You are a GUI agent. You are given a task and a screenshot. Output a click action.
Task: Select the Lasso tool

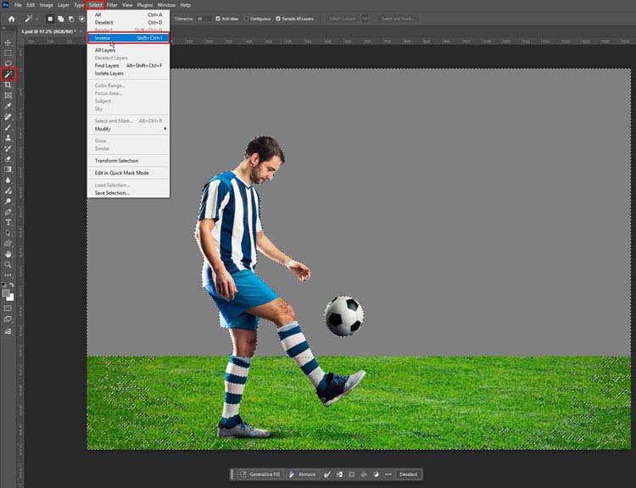click(8, 64)
